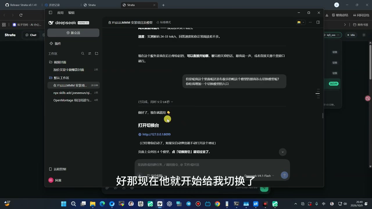Open conversation npx skills add joesesun
Image resolution: width=372 pixels, height=209 pixels.
tap(73, 93)
